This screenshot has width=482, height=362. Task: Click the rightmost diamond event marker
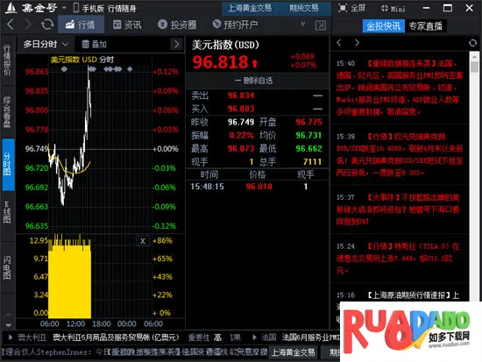click(x=130, y=69)
